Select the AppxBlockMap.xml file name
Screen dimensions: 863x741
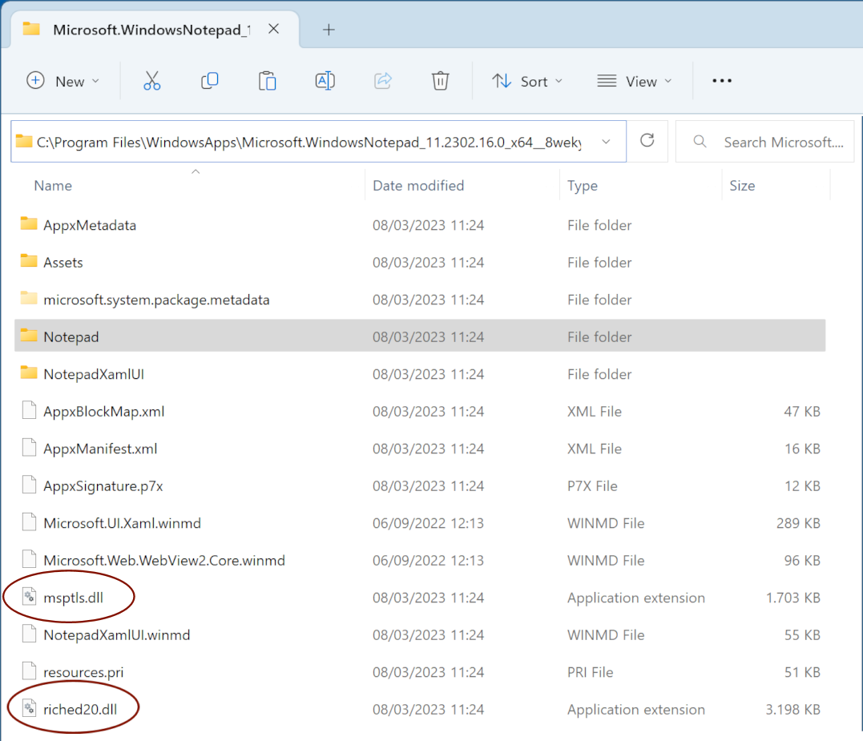104,412
